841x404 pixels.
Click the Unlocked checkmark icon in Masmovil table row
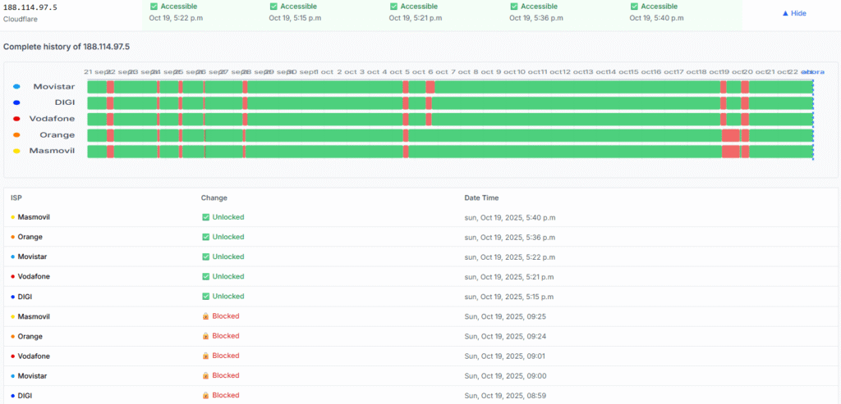tap(206, 217)
